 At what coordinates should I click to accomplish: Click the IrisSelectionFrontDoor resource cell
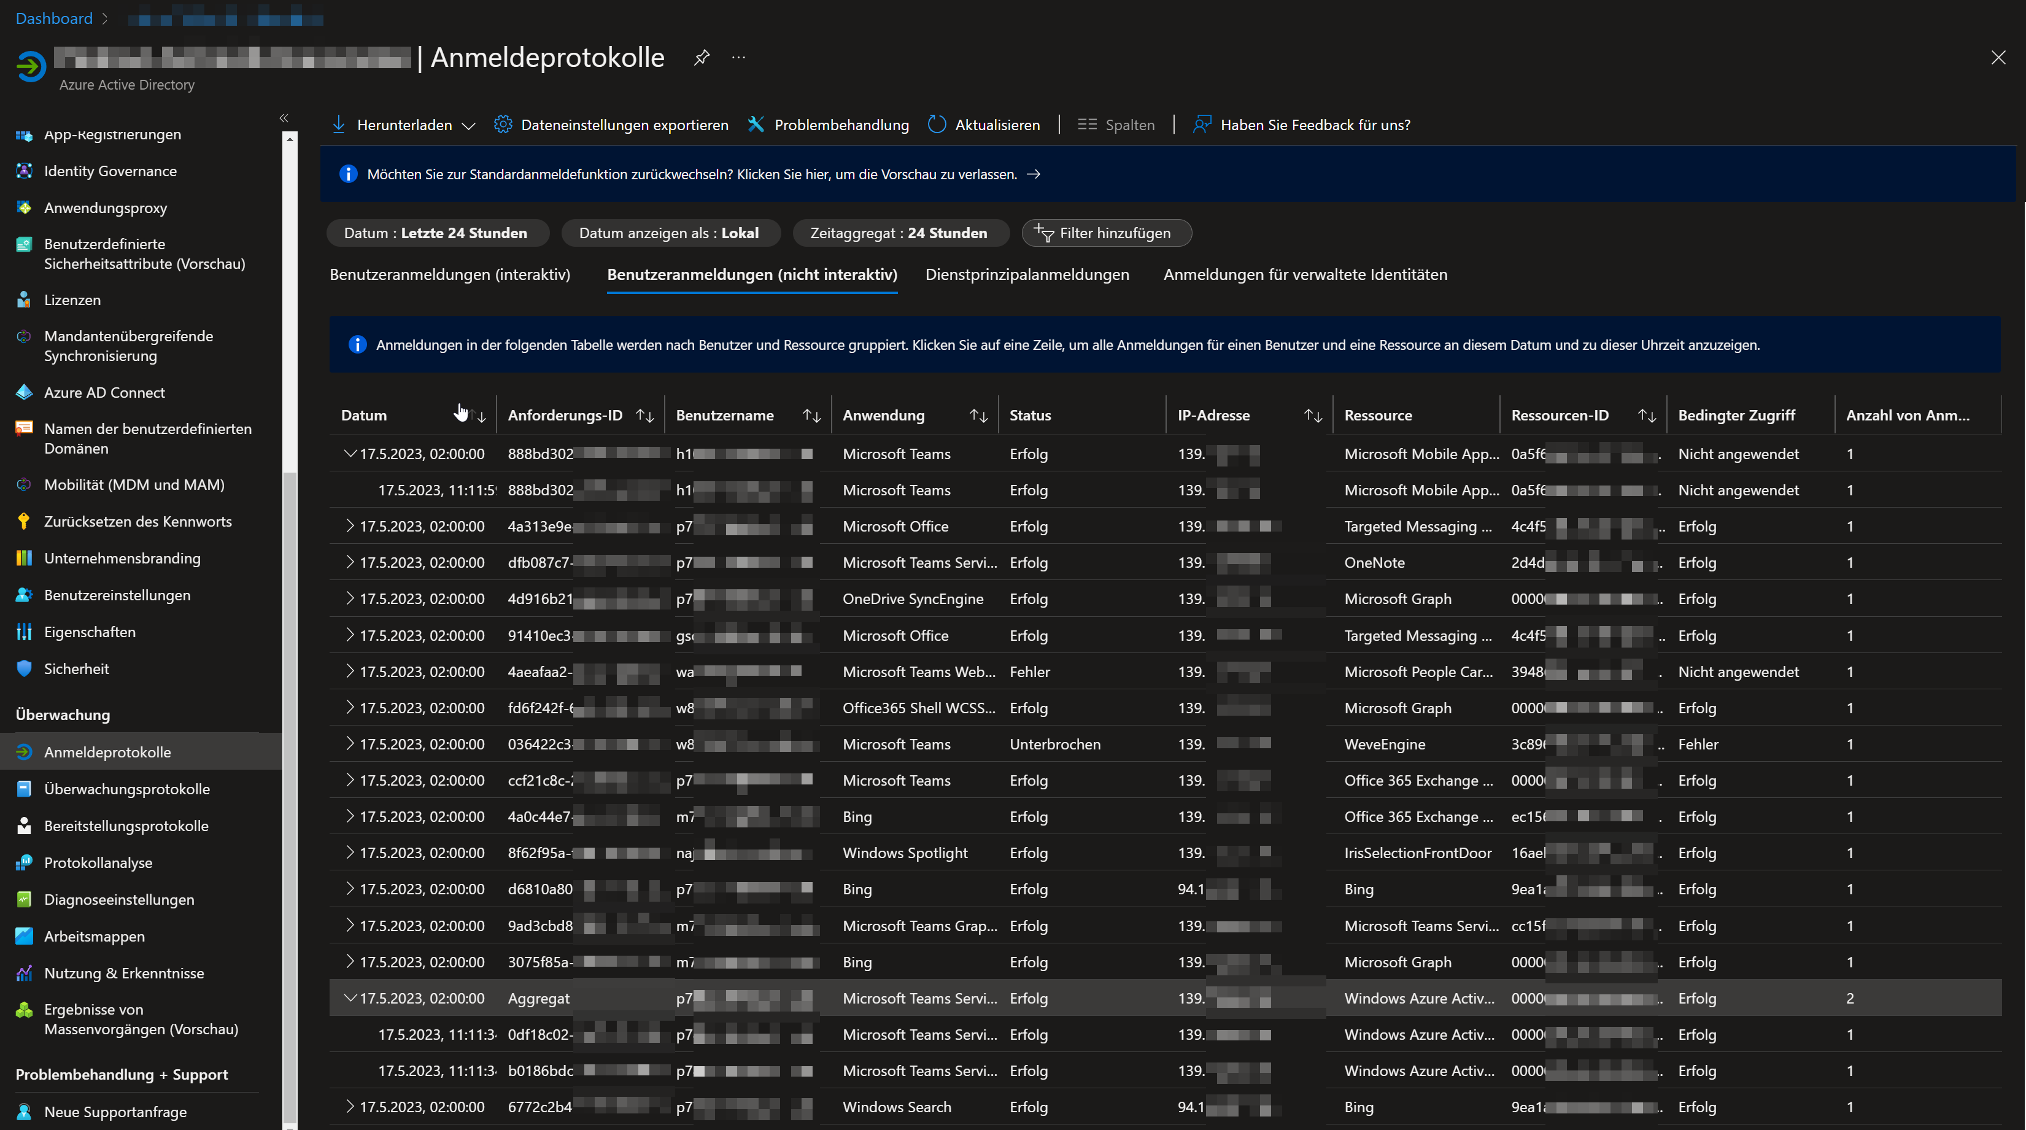(x=1418, y=853)
